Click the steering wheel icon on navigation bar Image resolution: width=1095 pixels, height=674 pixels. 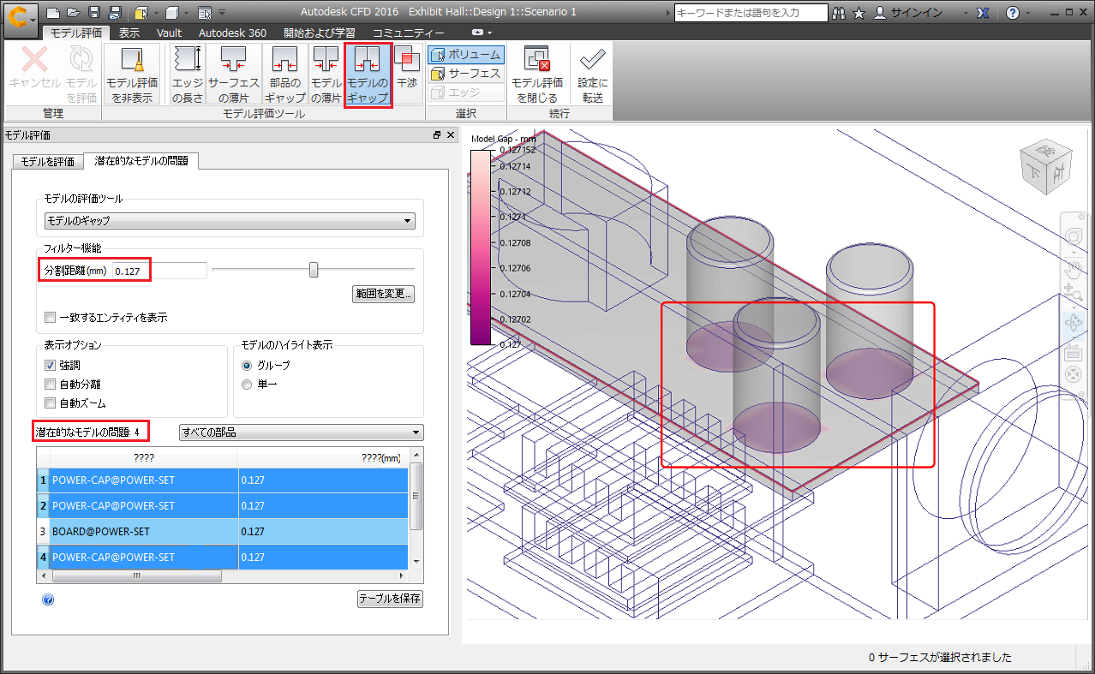pyautogui.click(x=1073, y=236)
